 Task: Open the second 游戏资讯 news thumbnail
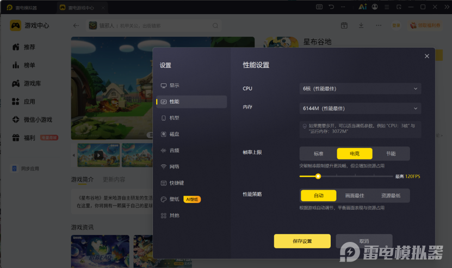pos(143,251)
